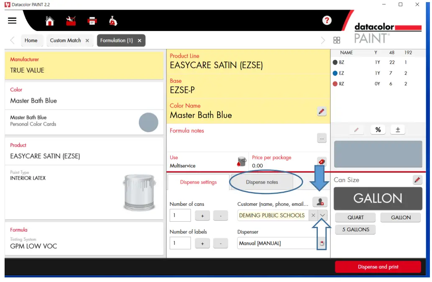Select QUART can size
The image size is (432, 282).
[355, 218]
